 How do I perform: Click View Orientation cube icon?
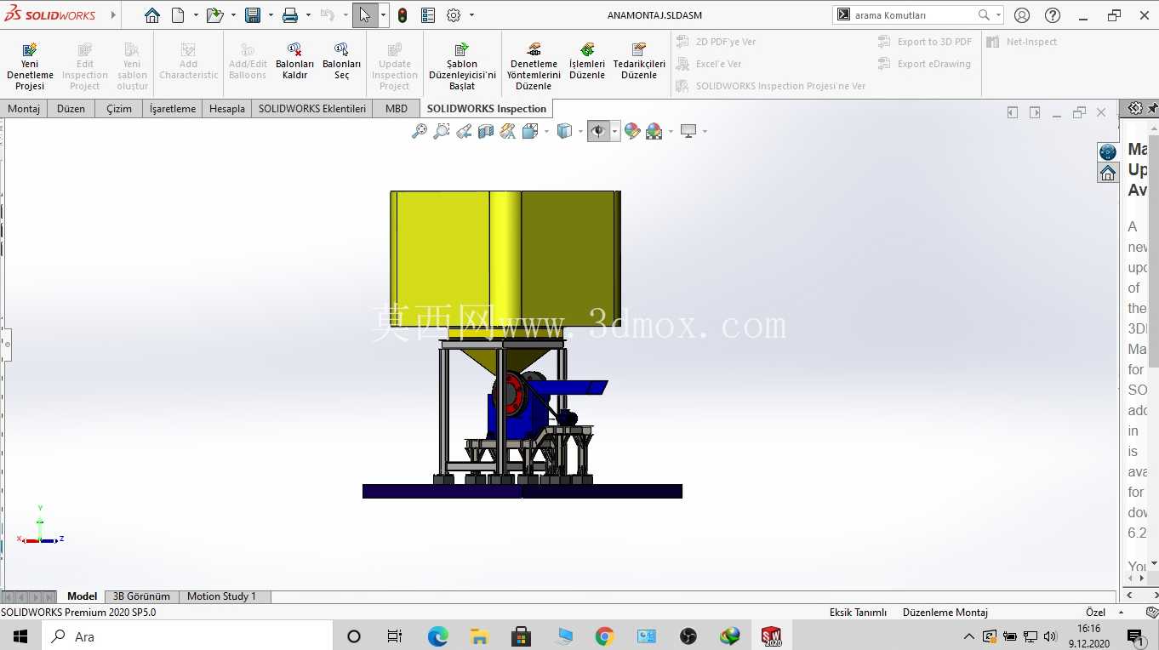point(529,131)
